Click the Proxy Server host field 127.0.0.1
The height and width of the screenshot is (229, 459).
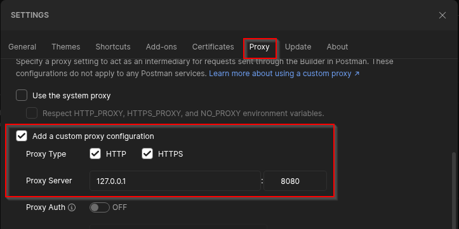coord(175,181)
